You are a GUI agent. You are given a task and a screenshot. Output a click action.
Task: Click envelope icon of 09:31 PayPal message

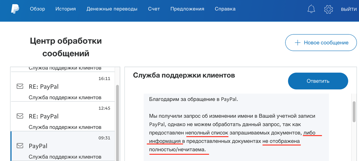(x=20, y=146)
